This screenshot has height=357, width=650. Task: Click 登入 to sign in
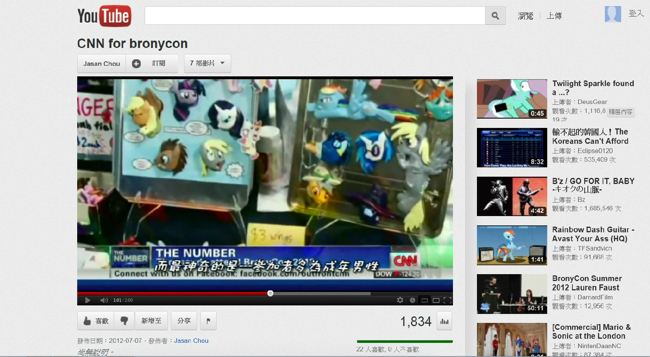636,13
